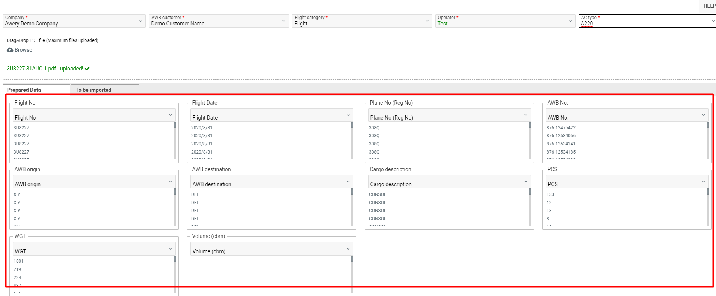
Task: Expand the AWB No. mapping dropdown
Action: point(627,115)
